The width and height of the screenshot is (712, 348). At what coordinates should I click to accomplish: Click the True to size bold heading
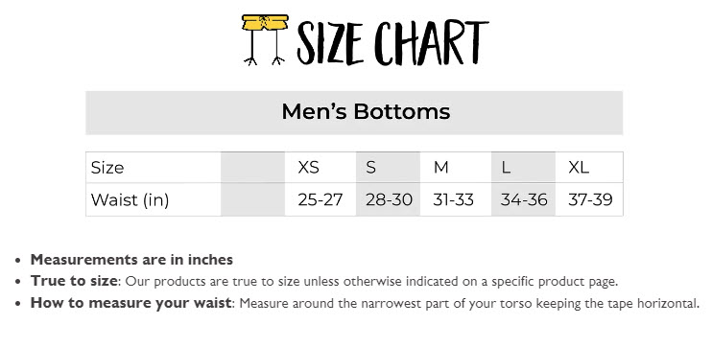(74, 281)
